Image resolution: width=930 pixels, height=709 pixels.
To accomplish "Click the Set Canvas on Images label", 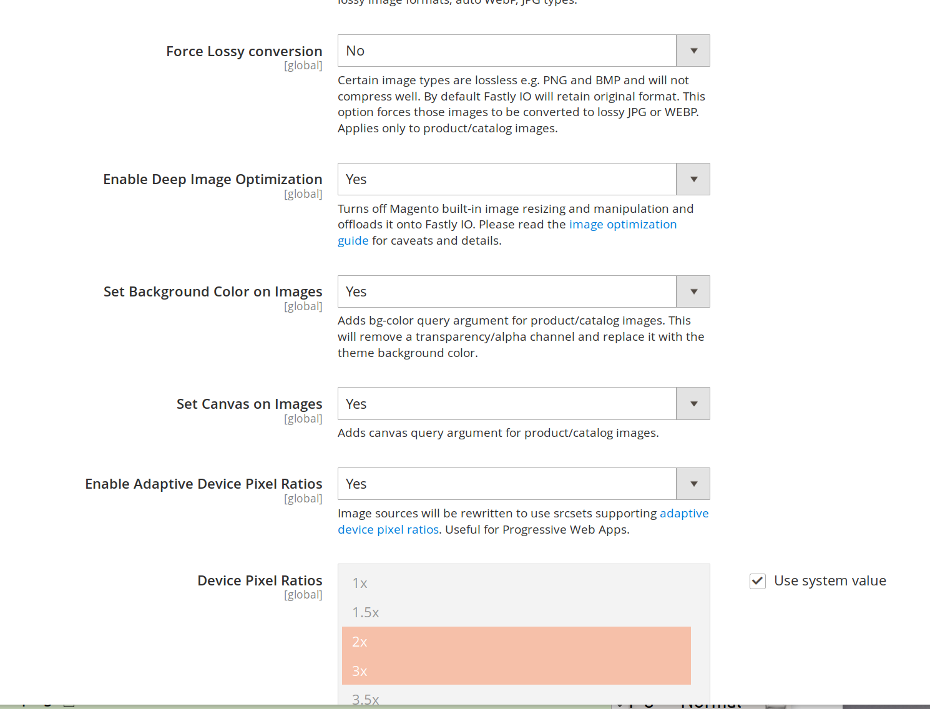I will point(249,404).
